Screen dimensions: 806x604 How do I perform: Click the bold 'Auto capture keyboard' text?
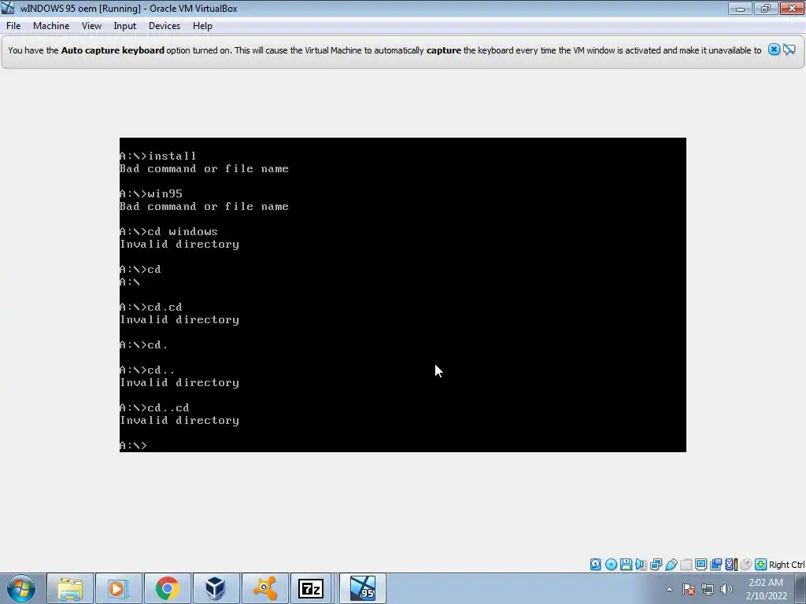point(113,50)
